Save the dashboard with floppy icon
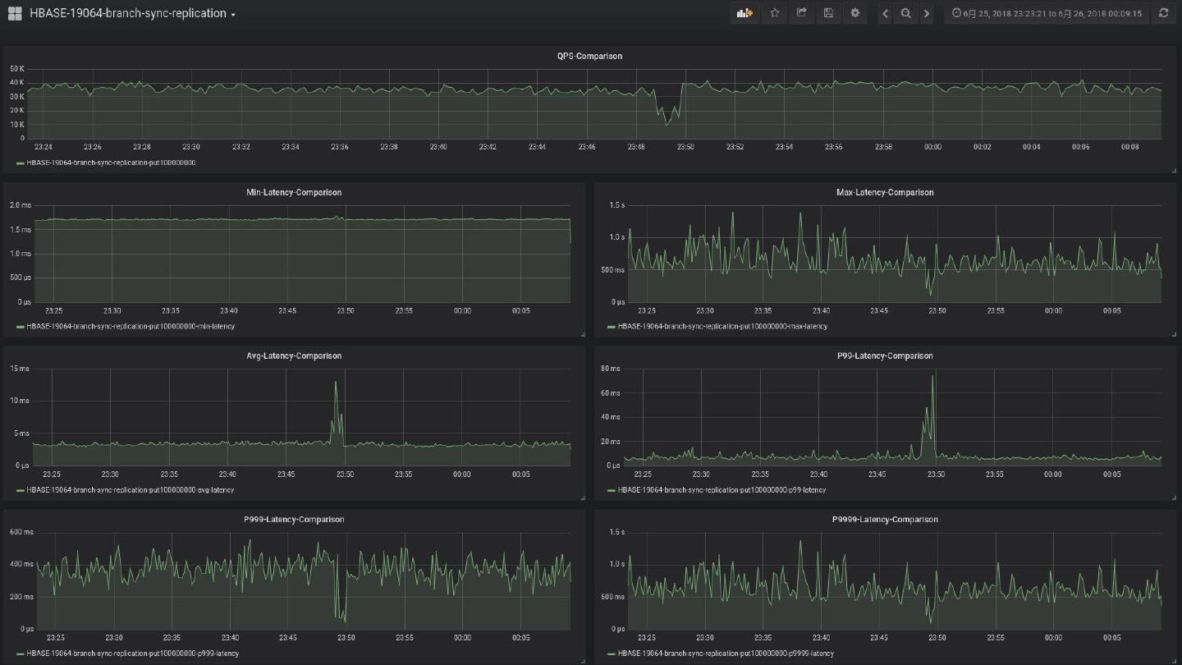Image resolution: width=1182 pixels, height=665 pixels. pyautogui.click(x=828, y=13)
